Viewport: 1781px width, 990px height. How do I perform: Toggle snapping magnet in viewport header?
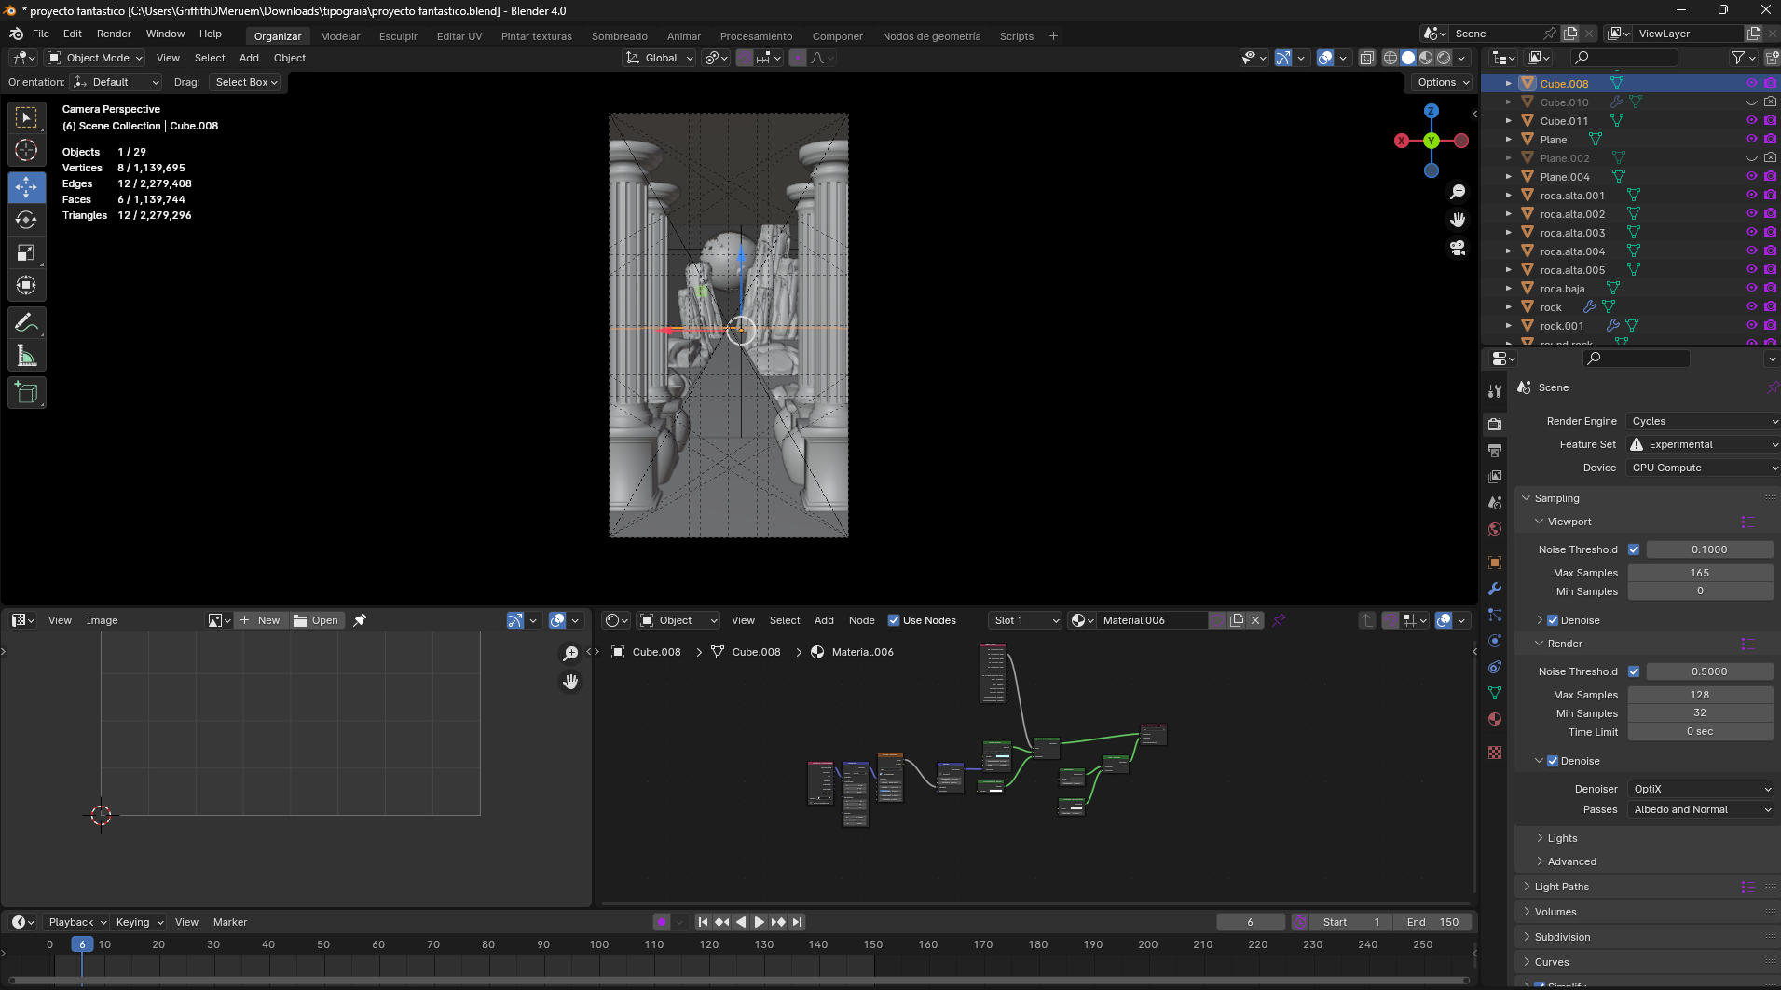745,58
